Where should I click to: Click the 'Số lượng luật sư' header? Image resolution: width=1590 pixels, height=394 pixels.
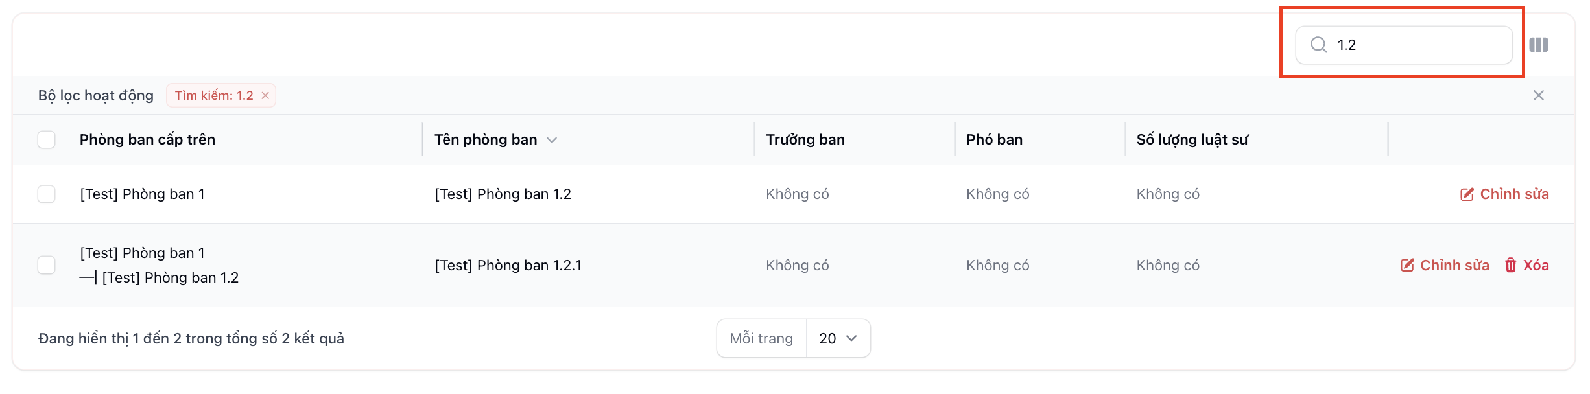1192,140
